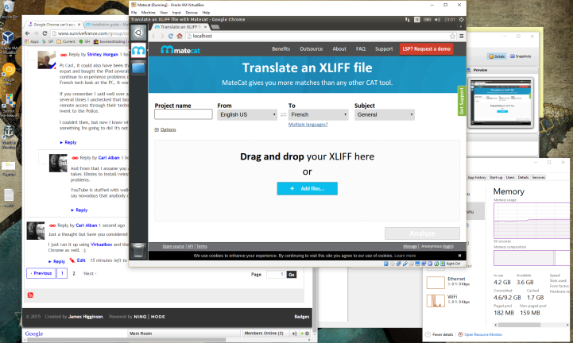Click the Details button in VirtualBox Manager
Viewport: 573px width, 343px height.
click(x=497, y=56)
